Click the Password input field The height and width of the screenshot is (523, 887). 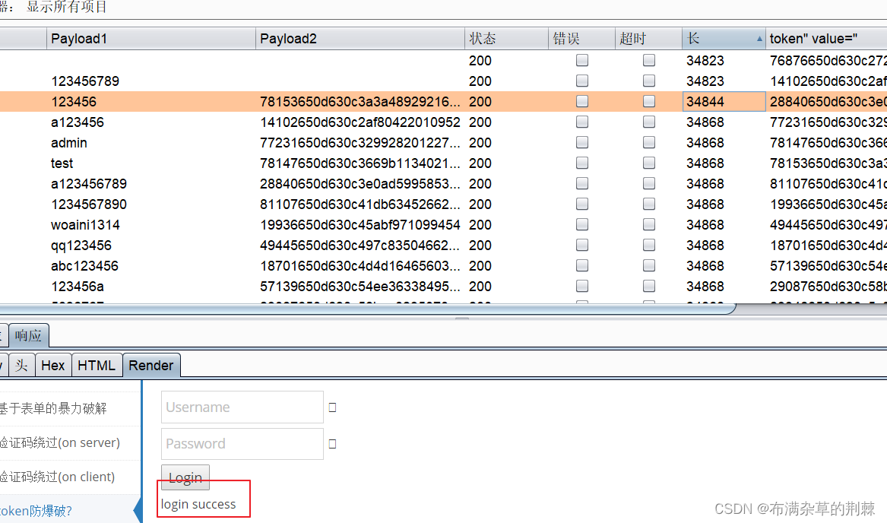242,444
